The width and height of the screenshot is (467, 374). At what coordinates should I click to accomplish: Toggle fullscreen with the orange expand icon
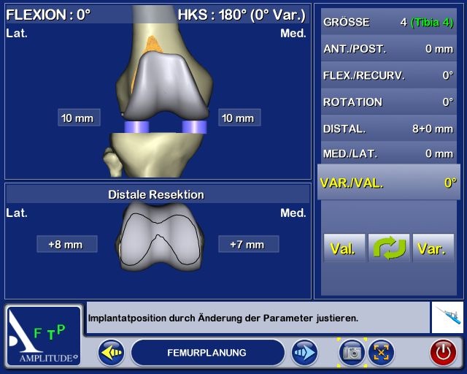point(381,353)
